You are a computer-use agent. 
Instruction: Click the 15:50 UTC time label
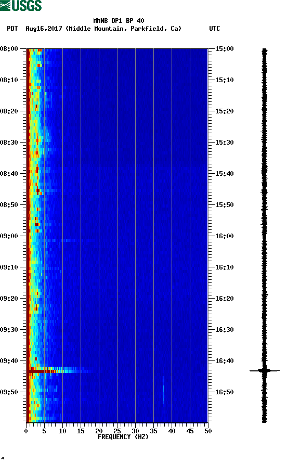(224, 205)
